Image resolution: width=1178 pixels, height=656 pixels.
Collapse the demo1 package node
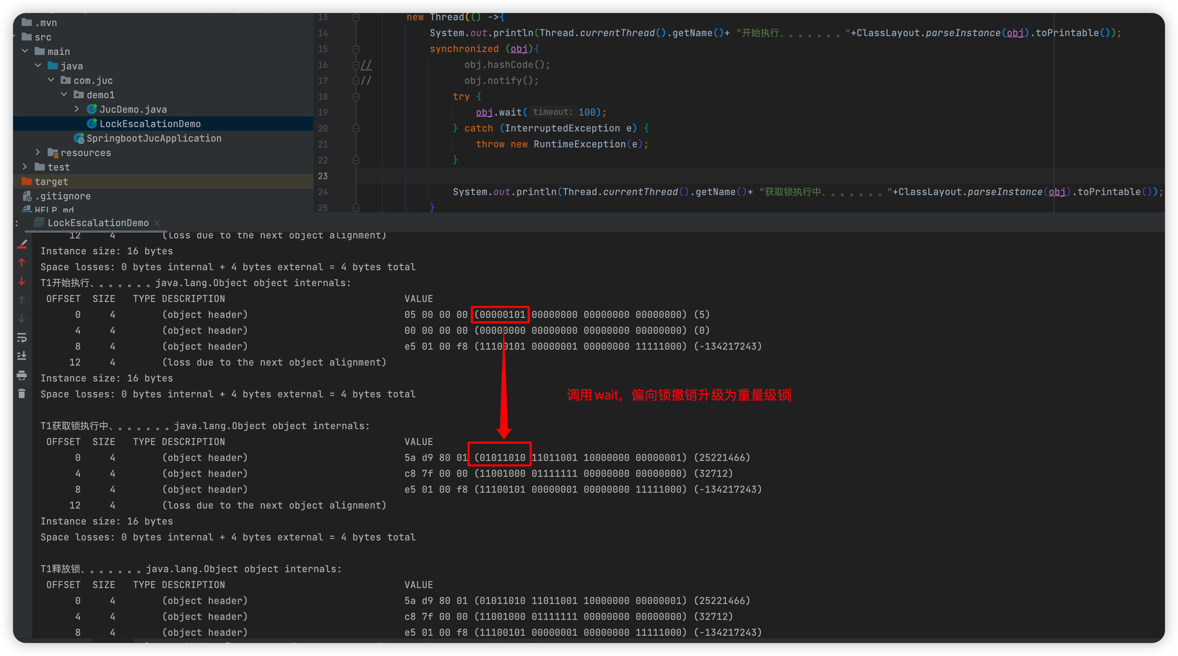pyautogui.click(x=64, y=95)
